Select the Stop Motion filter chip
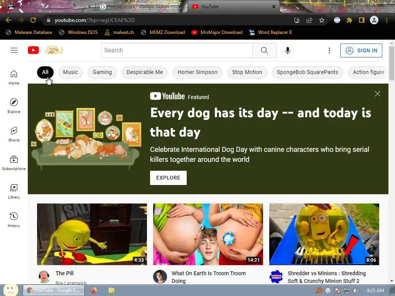 (247, 72)
